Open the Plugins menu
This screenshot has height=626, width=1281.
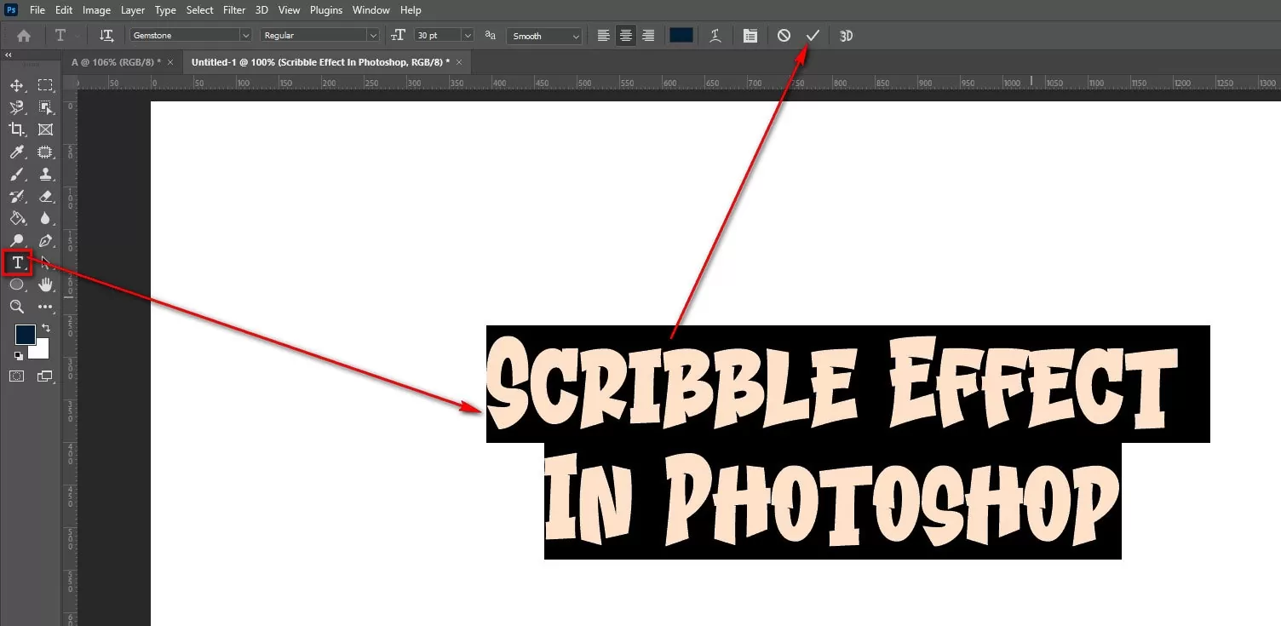[x=326, y=10]
